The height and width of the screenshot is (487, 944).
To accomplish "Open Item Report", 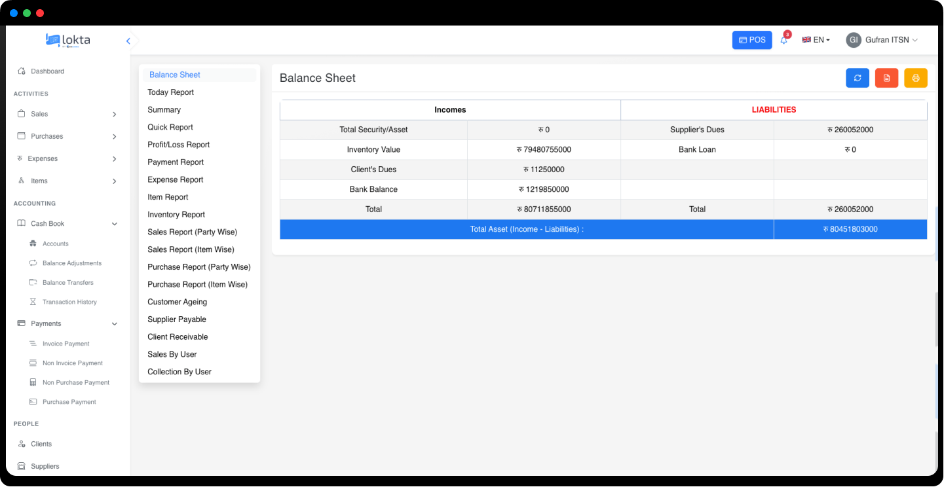I will pyautogui.click(x=168, y=197).
